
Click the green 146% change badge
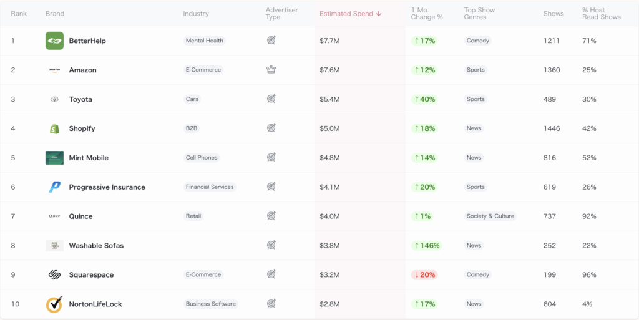tap(426, 246)
